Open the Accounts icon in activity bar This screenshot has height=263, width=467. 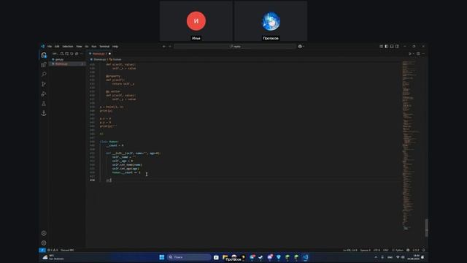point(44,233)
